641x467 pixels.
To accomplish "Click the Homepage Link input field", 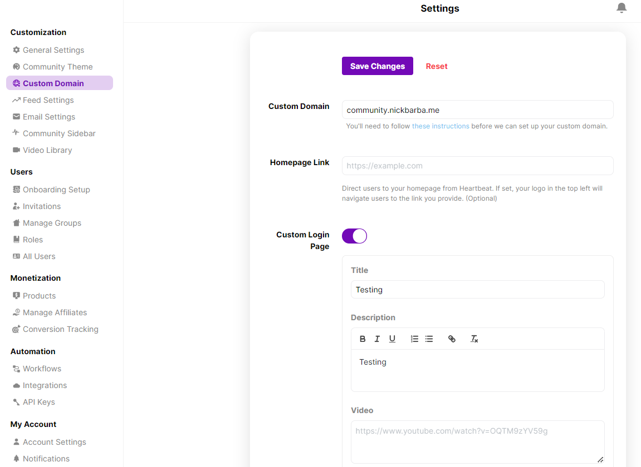I will pyautogui.click(x=477, y=166).
